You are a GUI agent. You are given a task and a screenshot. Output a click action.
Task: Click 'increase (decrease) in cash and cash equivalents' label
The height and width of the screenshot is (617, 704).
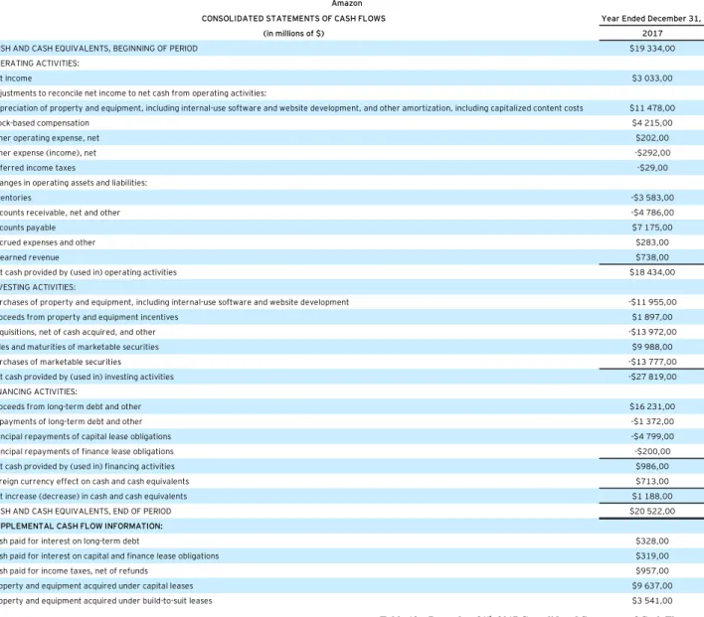coord(96,497)
